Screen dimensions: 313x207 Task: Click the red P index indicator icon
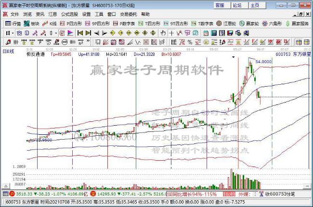(x=12, y=194)
